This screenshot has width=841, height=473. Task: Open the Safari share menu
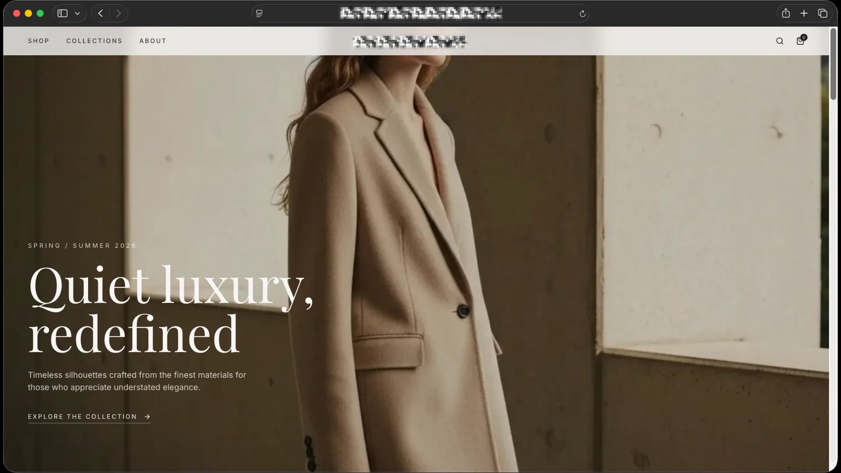[x=786, y=13]
